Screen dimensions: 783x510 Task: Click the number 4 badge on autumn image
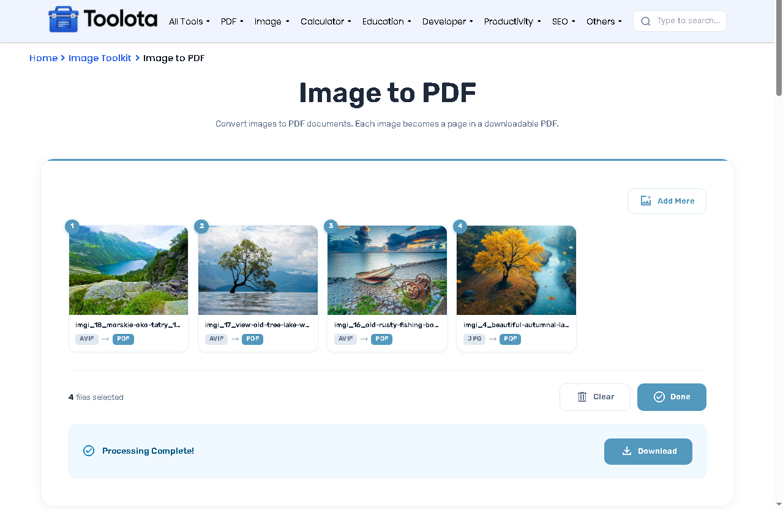tap(460, 226)
